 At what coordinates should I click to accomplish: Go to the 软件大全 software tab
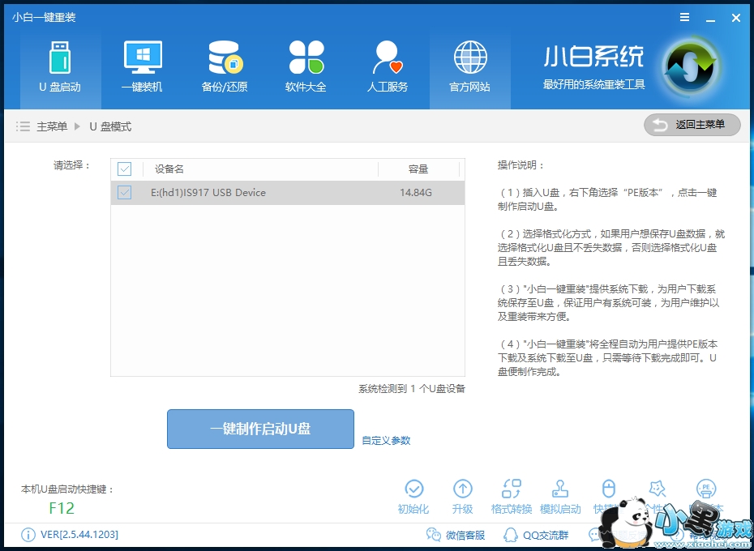point(306,67)
